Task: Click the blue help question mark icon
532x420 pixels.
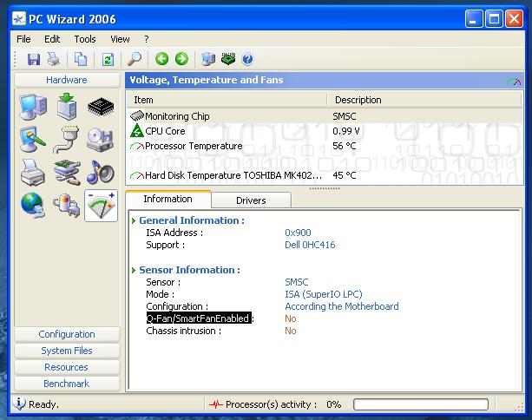Action: click(247, 59)
